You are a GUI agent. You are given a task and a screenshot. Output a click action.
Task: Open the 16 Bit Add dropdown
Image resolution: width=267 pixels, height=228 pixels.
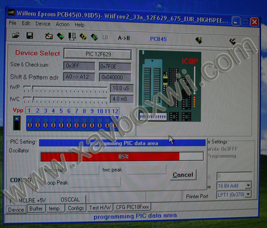click(x=248, y=185)
